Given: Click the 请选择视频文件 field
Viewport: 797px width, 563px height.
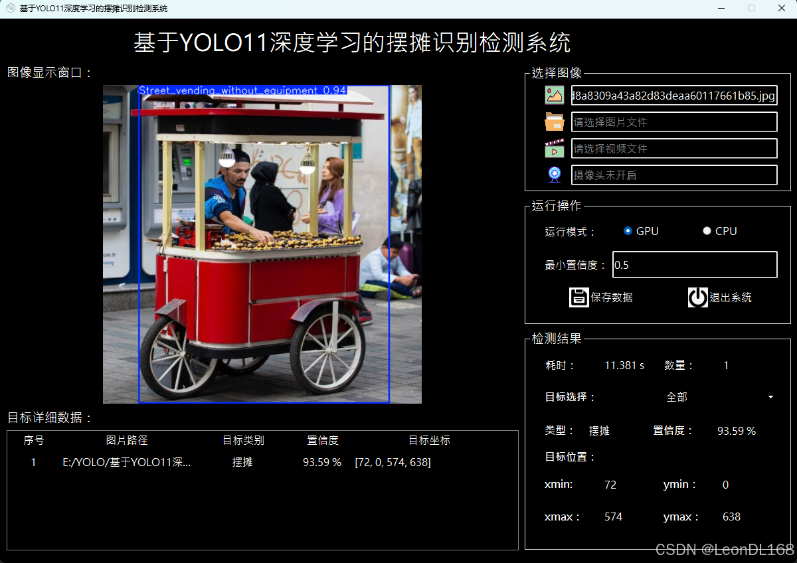Looking at the screenshot, I should (674, 149).
